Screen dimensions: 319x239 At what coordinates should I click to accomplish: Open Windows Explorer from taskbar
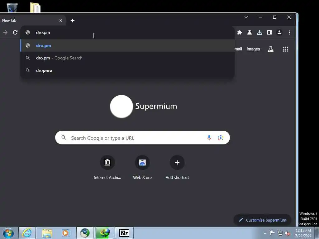pos(47,233)
